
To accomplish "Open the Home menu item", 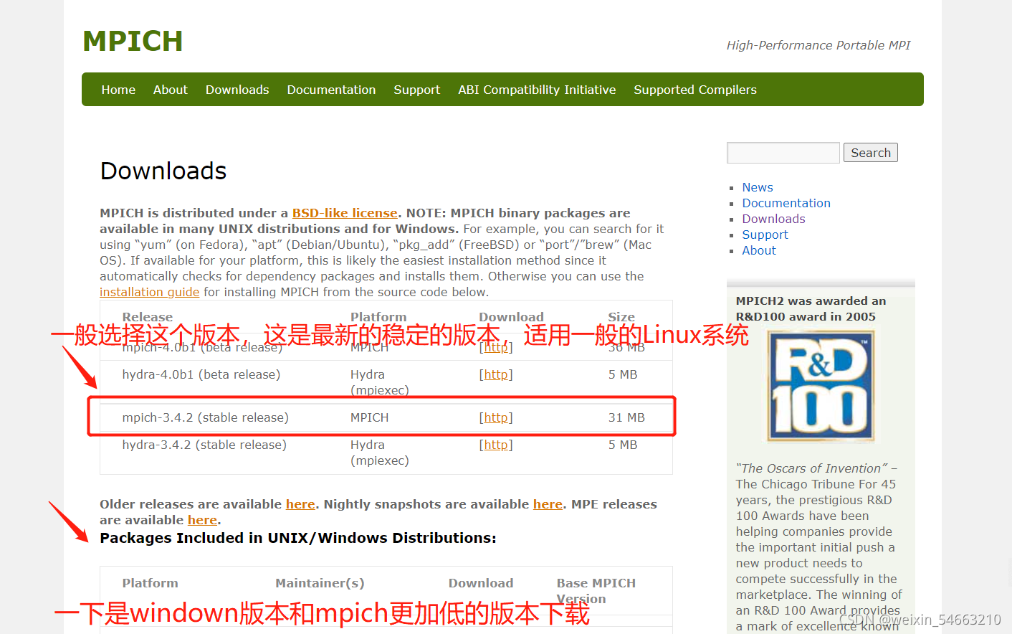I will (118, 90).
